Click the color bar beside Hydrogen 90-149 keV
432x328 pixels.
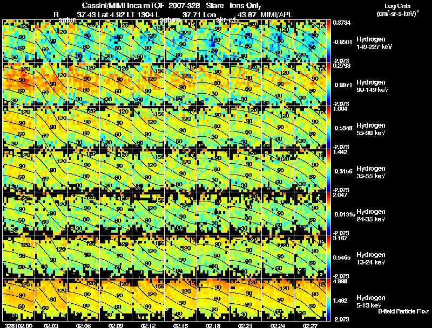click(328, 85)
